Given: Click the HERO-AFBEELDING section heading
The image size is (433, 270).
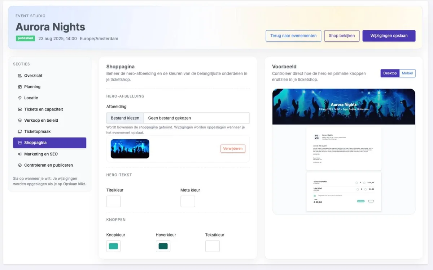Looking at the screenshot, I should [125, 96].
